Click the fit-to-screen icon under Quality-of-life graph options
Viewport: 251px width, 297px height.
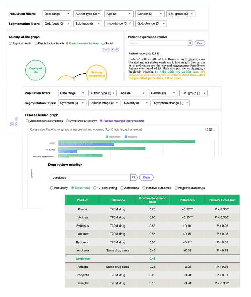pyautogui.click(x=104, y=50)
